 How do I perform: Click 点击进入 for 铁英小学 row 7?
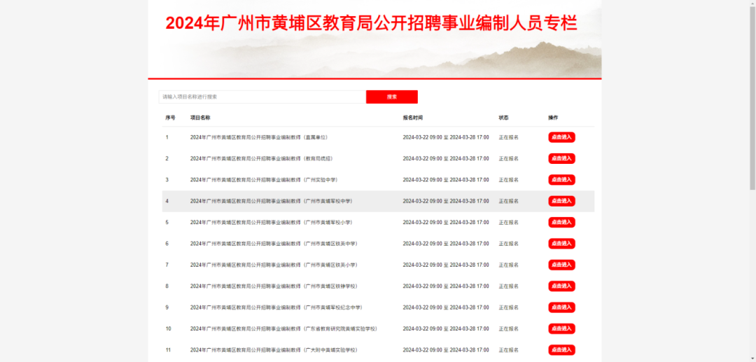(x=561, y=265)
